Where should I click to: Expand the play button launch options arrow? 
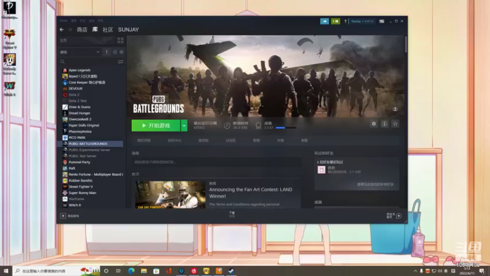click(184, 126)
